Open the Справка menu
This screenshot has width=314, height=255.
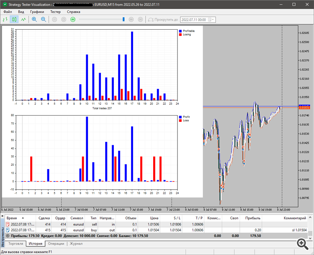tap(74, 12)
